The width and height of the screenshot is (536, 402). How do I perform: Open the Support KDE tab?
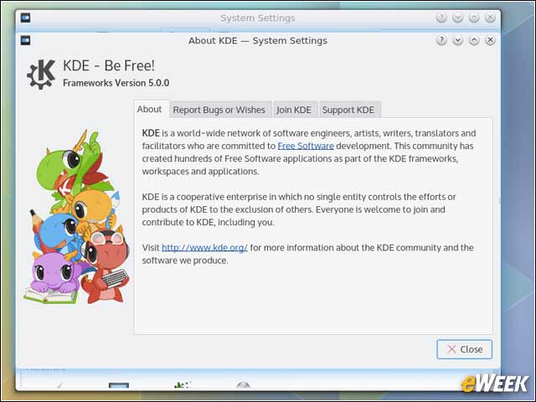point(348,110)
